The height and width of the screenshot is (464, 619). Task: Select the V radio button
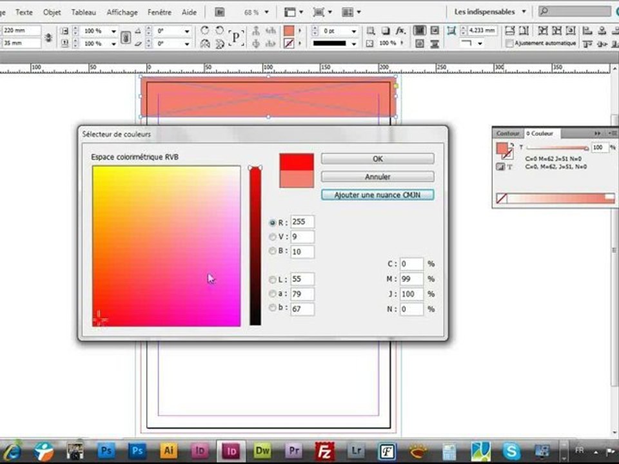tap(272, 237)
